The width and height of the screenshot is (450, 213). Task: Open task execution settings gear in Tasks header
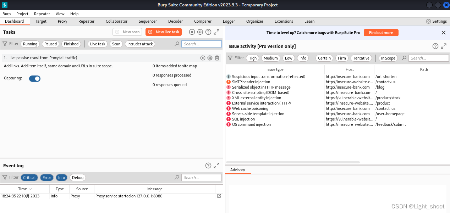[x=200, y=32]
